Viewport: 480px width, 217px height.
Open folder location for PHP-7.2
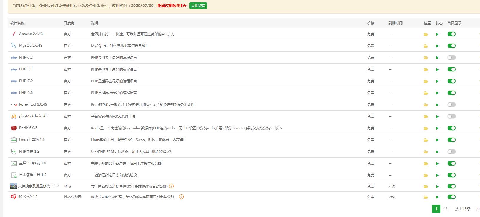426,58
